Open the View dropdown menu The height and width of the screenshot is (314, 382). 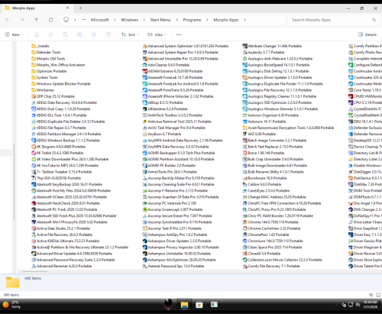coord(157,34)
